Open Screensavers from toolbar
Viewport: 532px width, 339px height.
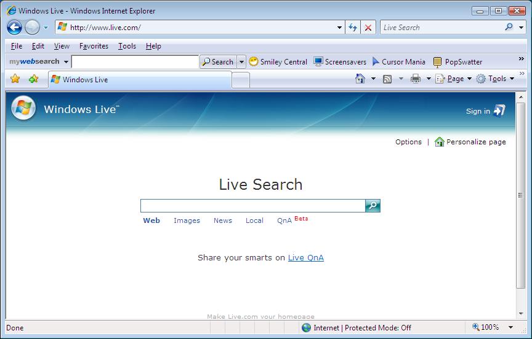point(340,62)
